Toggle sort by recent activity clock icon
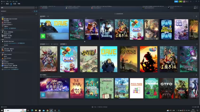Viewport: 200px width, 112px height. (x=34, y=11)
